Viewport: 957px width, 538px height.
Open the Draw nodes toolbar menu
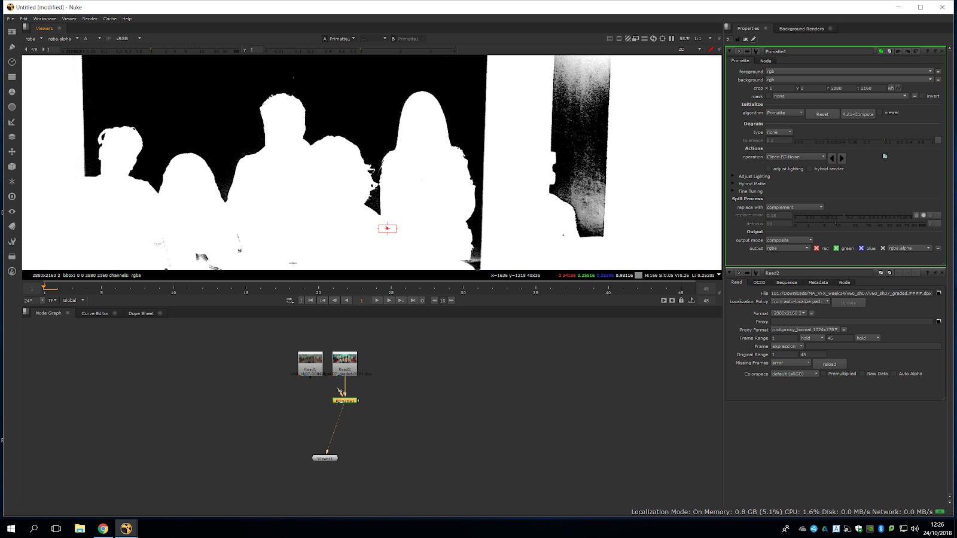pyautogui.click(x=11, y=47)
